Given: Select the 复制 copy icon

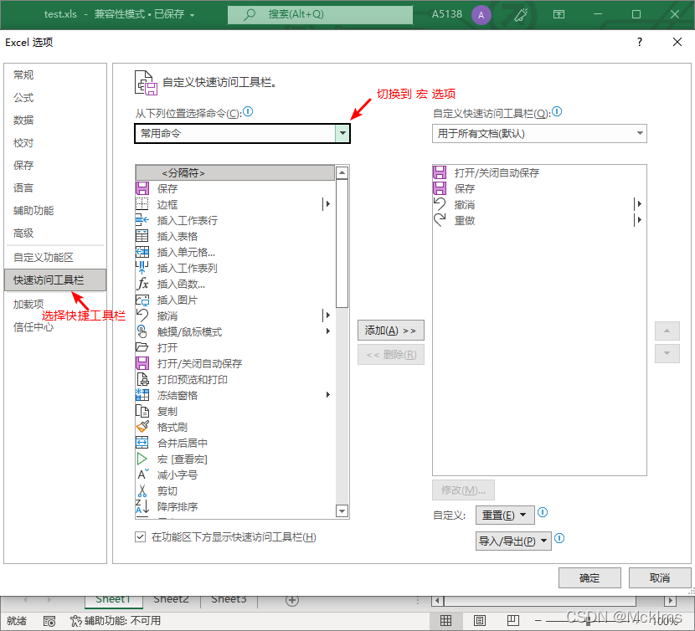Looking at the screenshot, I should 142,411.
